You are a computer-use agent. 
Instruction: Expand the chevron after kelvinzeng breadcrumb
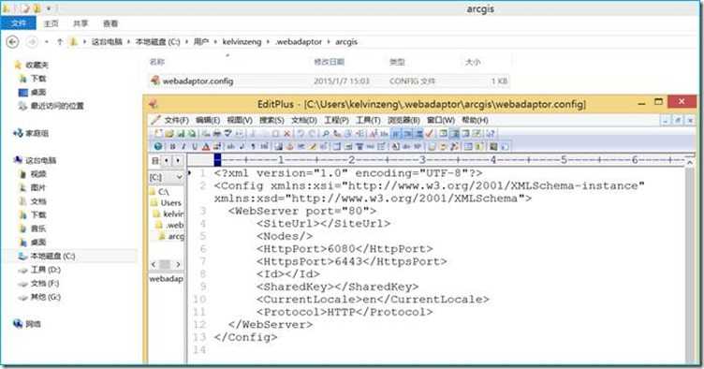tap(268, 42)
